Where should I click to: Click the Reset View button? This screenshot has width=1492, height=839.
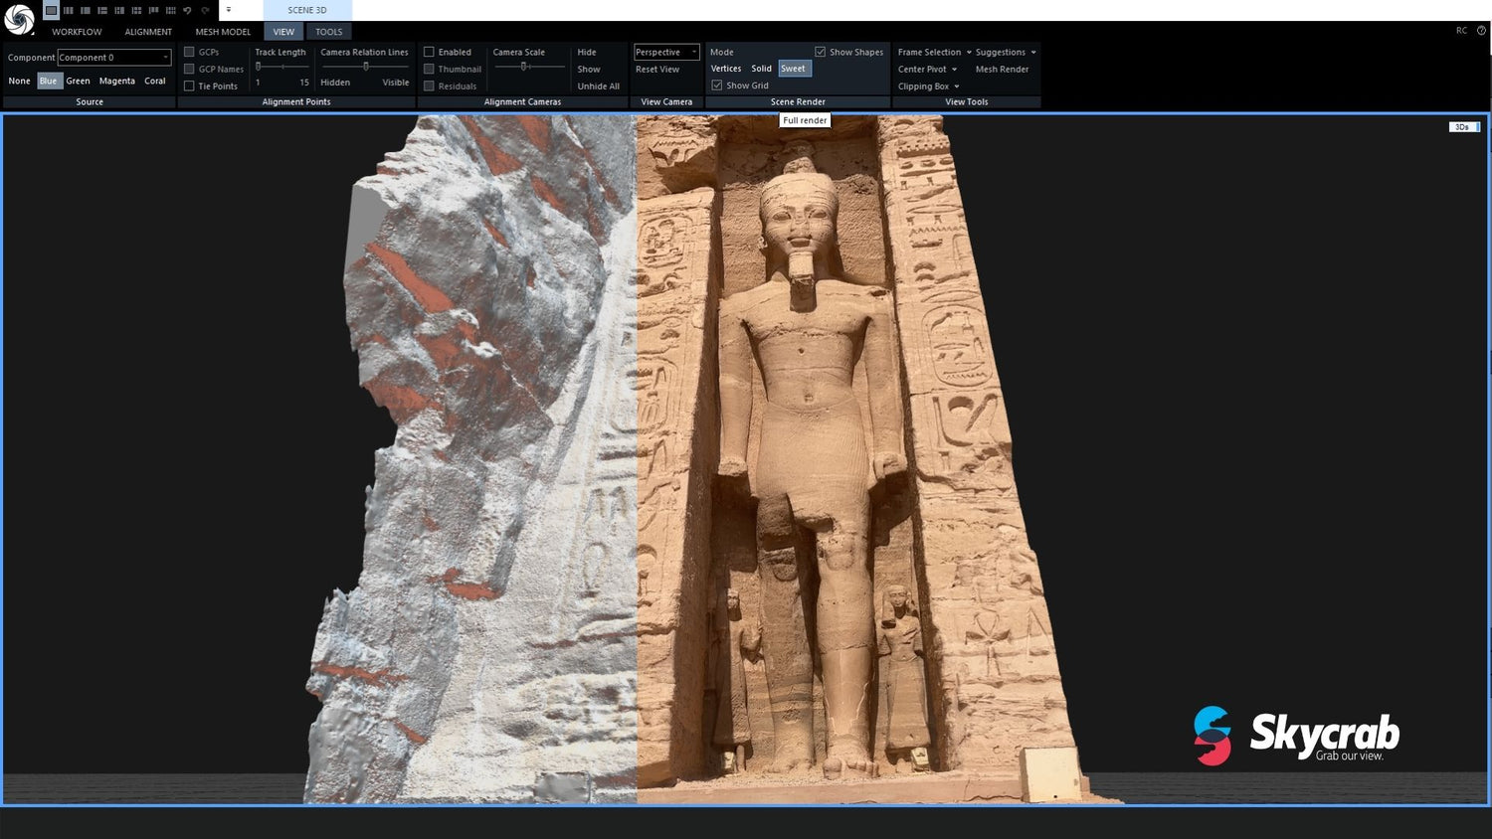[x=658, y=69]
